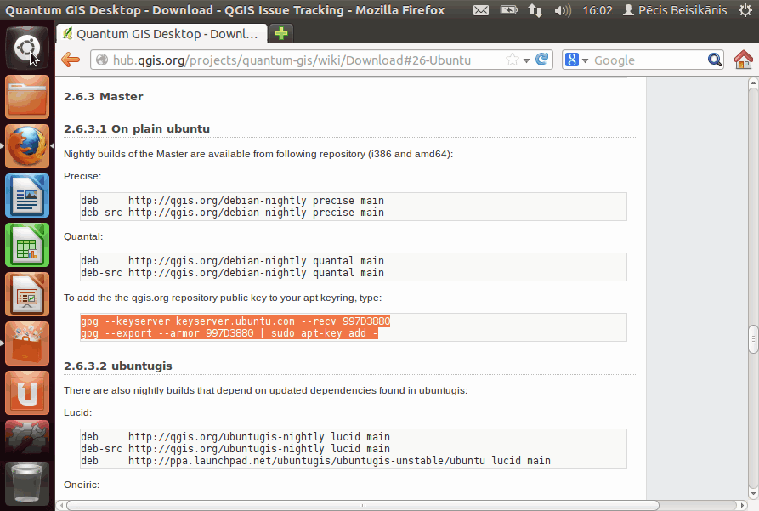Click the deb-src debian-nightly quantal line

pyautogui.click(x=232, y=273)
